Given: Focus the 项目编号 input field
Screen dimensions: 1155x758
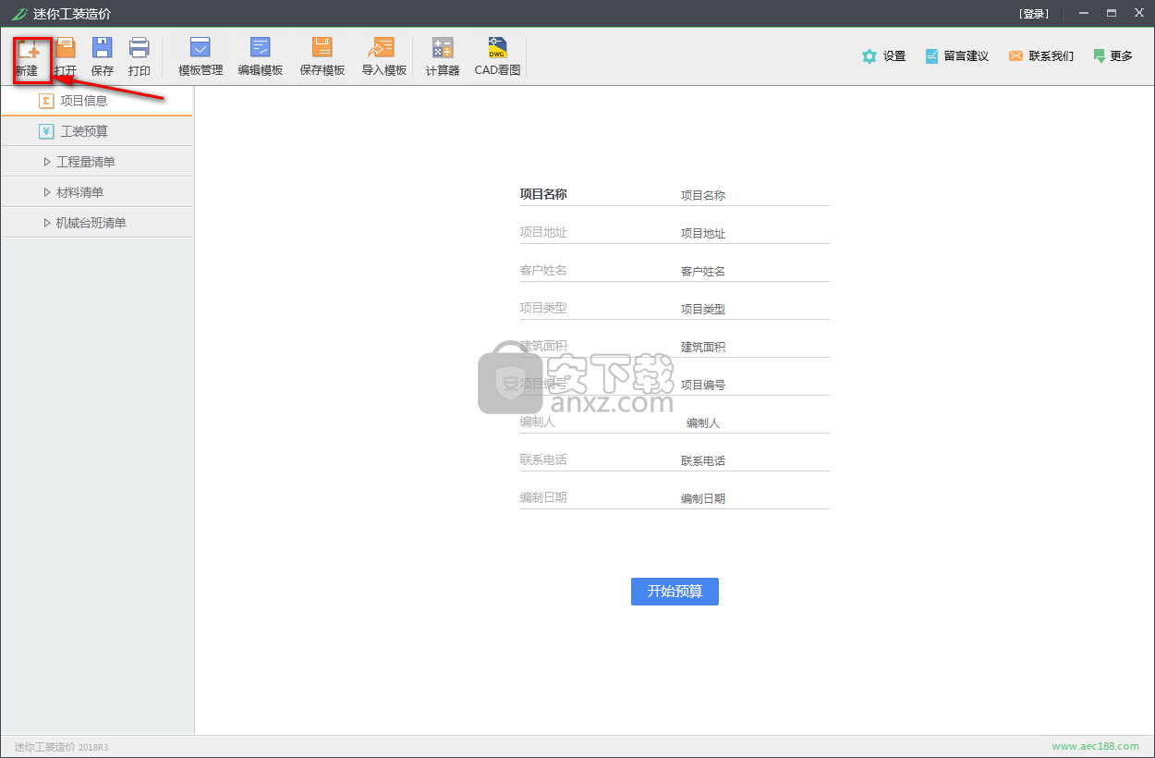Looking at the screenshot, I should pyautogui.click(x=754, y=385).
